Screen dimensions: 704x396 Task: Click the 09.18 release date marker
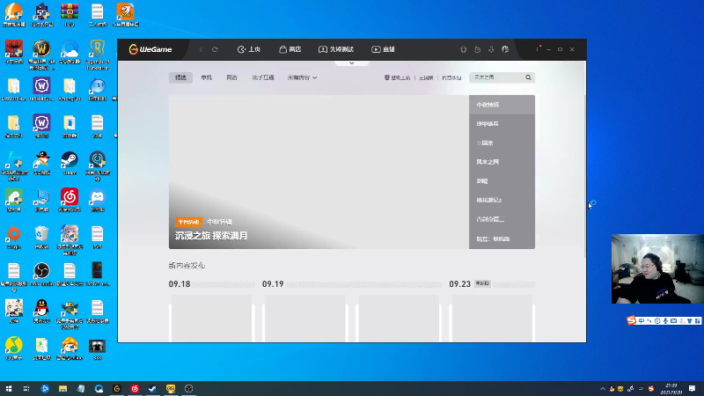(x=180, y=284)
